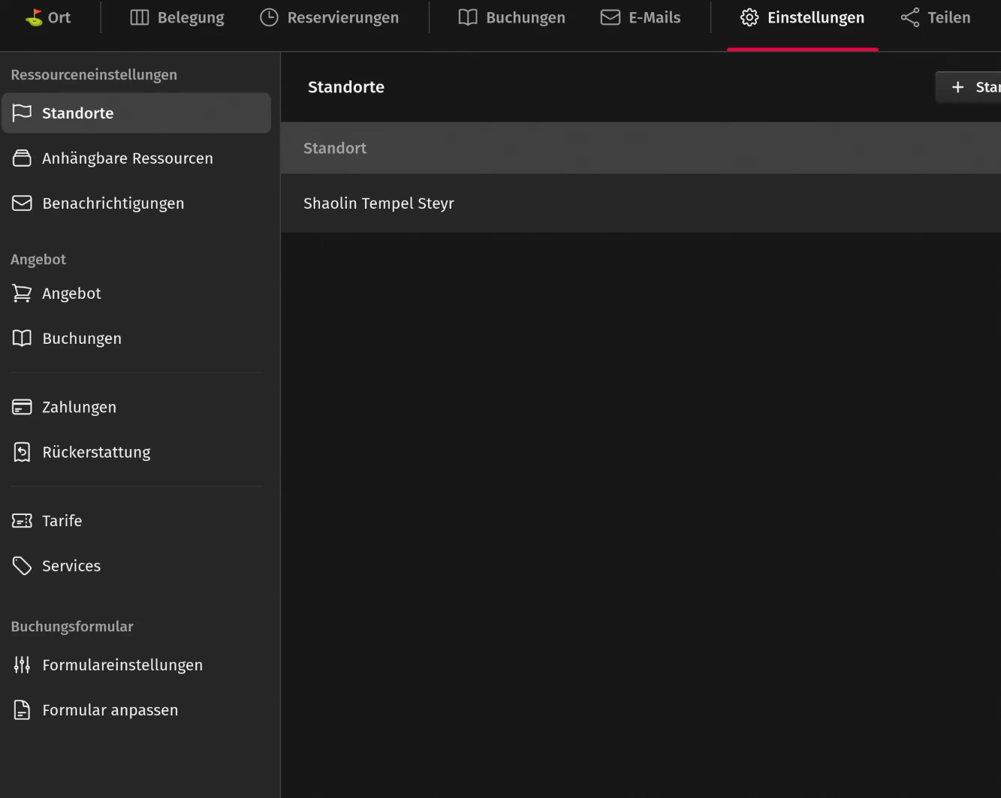Open Buchungen under the Angebot section
Image resolution: width=1001 pixels, height=798 pixels.
coord(82,339)
